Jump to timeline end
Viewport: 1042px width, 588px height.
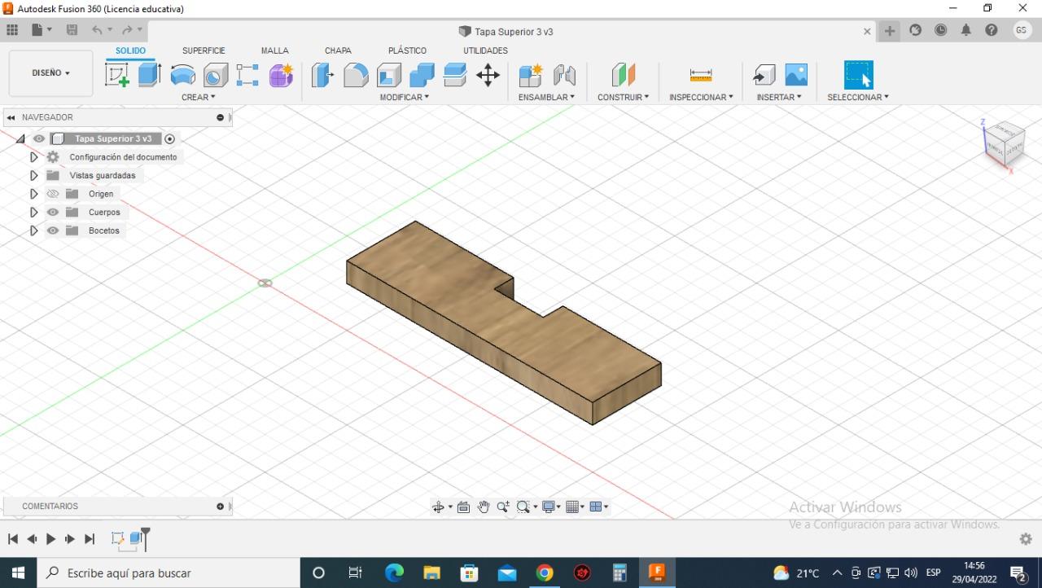tap(90, 539)
